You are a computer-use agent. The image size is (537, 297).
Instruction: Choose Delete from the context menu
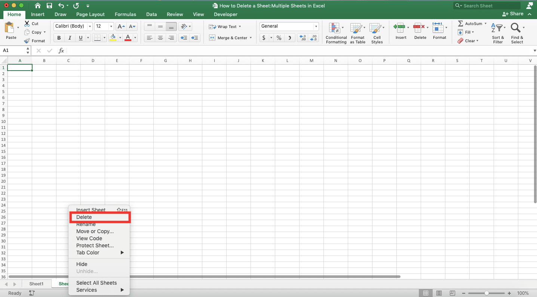click(x=99, y=217)
